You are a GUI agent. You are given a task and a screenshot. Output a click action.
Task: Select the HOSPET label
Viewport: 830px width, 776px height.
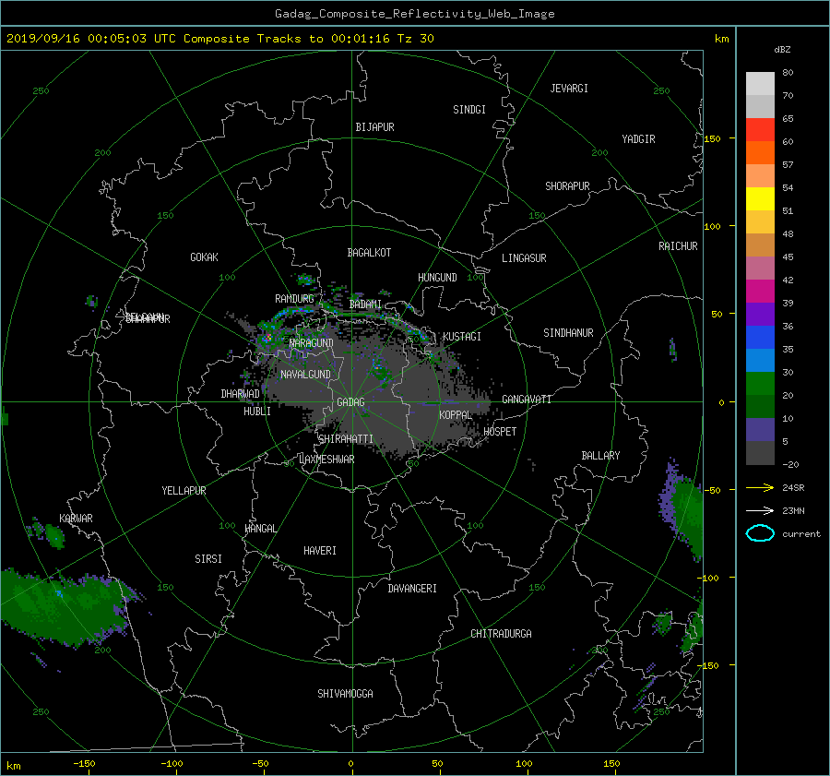500,432
